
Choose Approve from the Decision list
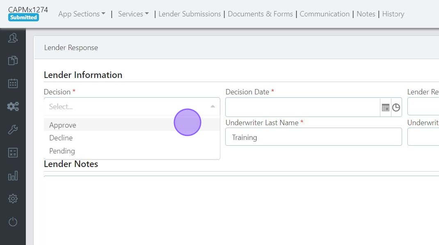63,125
